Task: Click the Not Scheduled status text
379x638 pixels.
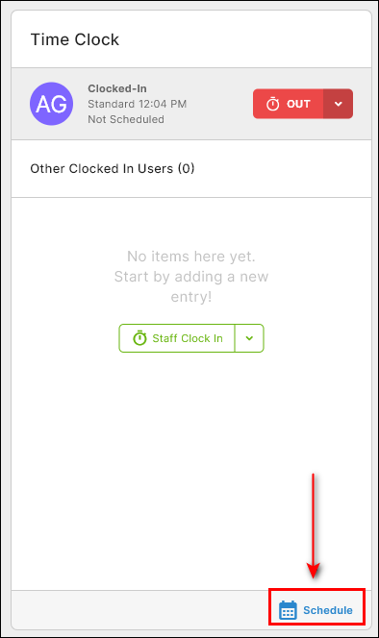Action: (126, 119)
